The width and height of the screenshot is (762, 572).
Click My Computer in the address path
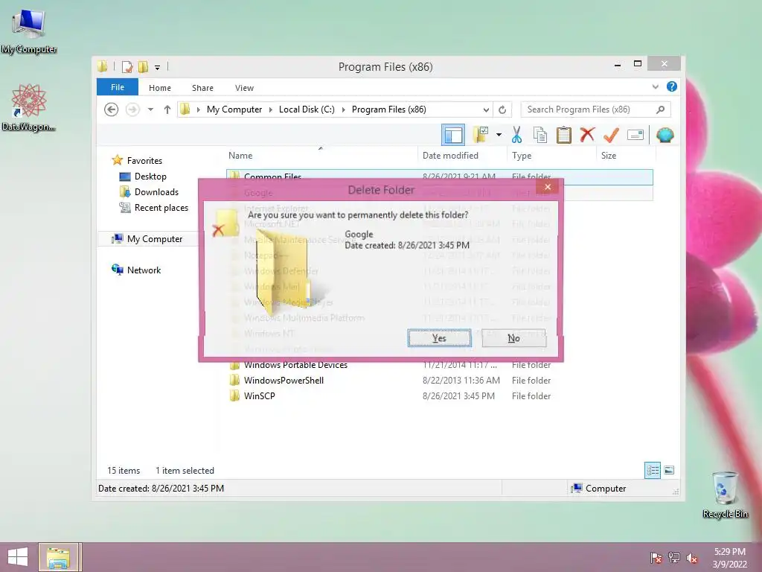coord(234,109)
